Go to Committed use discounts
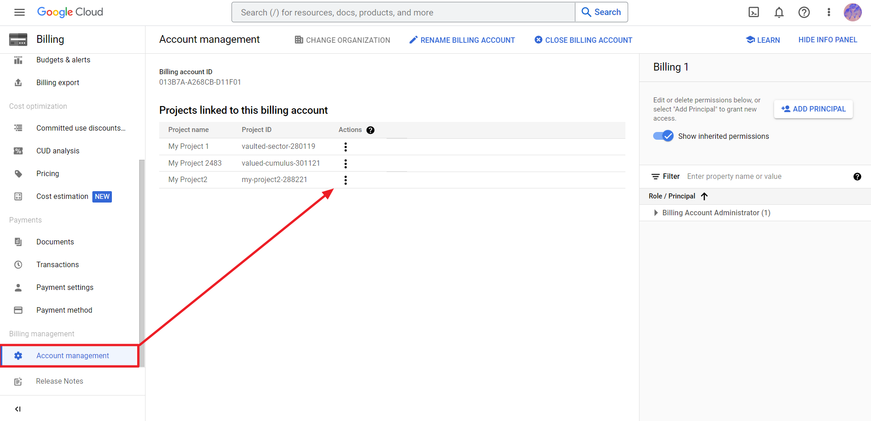The width and height of the screenshot is (871, 421). (81, 128)
